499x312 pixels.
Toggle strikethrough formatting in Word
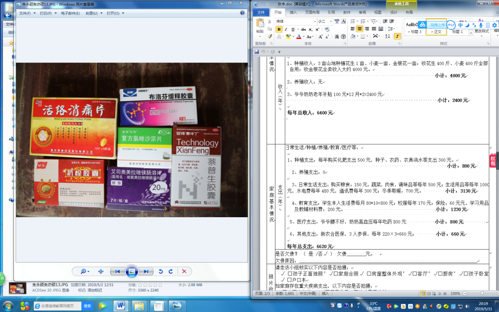[x=303, y=29]
